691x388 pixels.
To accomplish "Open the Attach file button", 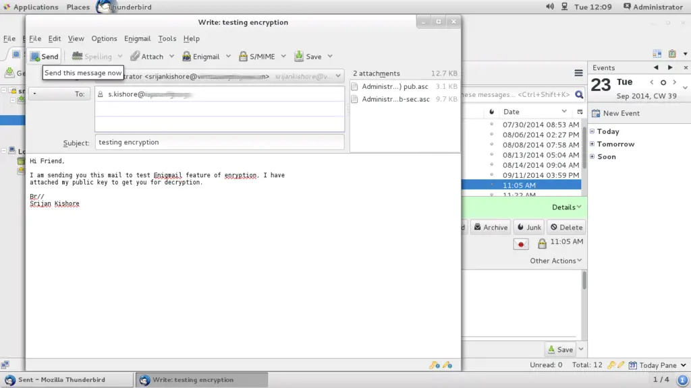I will point(147,57).
